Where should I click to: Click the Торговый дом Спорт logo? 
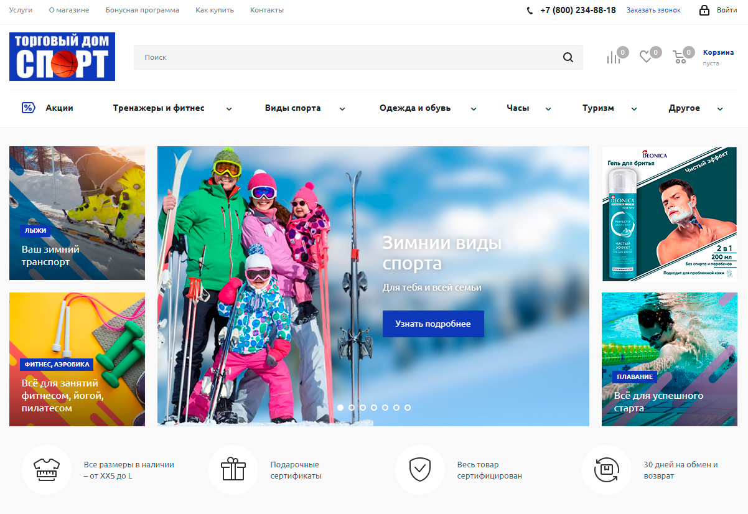[62, 57]
